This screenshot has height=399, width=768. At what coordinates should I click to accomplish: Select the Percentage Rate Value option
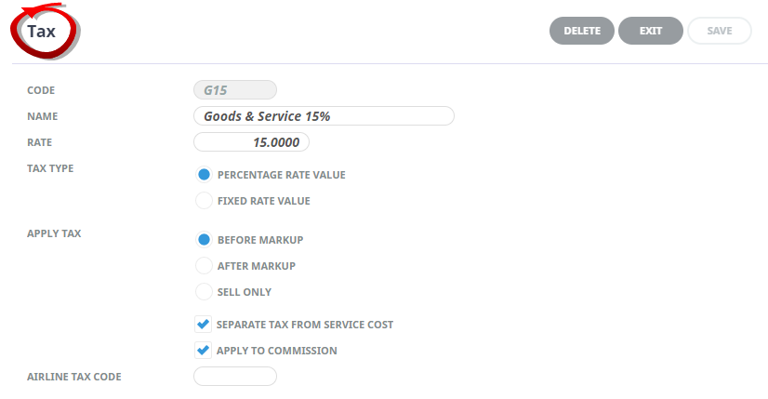[x=205, y=175]
